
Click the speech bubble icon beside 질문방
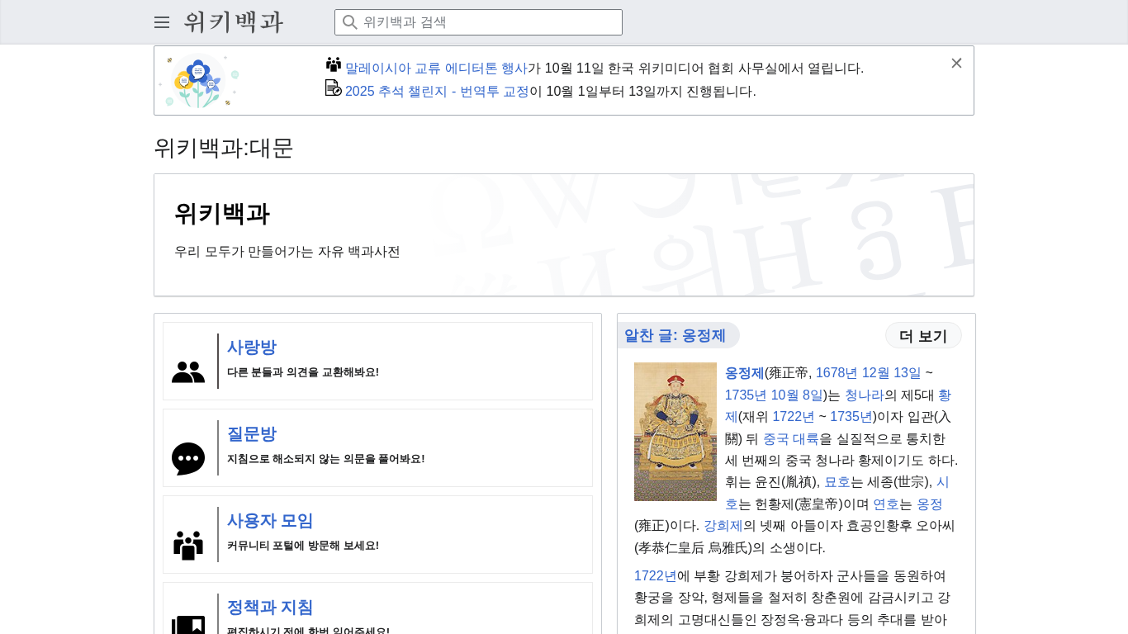click(x=188, y=459)
